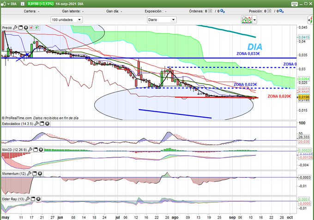Close the Precio panel
The height and width of the screenshot is (220, 314).
point(26,28)
